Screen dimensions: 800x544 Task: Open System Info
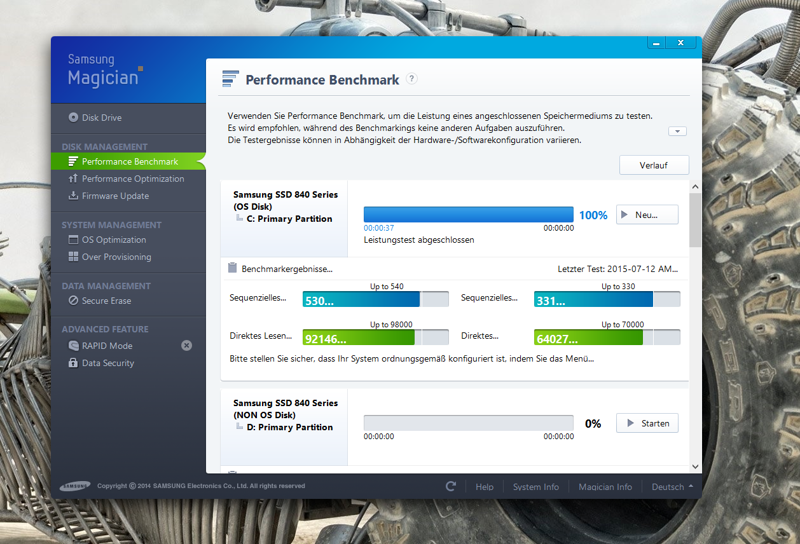(536, 487)
